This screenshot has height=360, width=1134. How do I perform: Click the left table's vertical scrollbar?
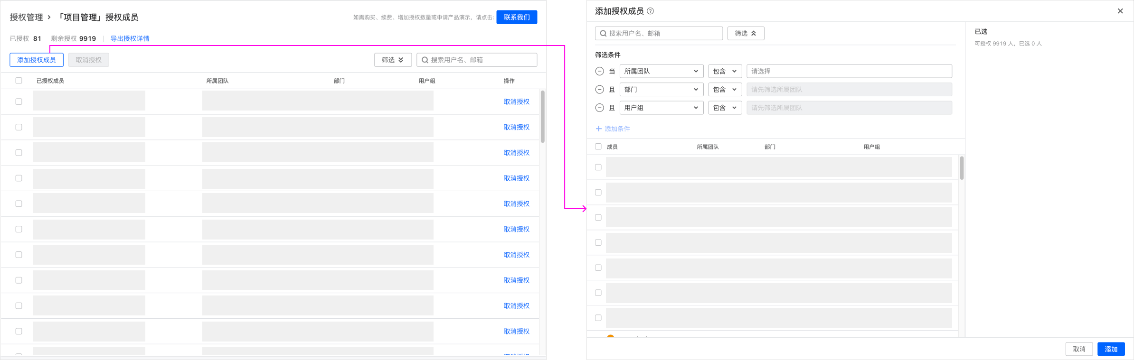543,117
